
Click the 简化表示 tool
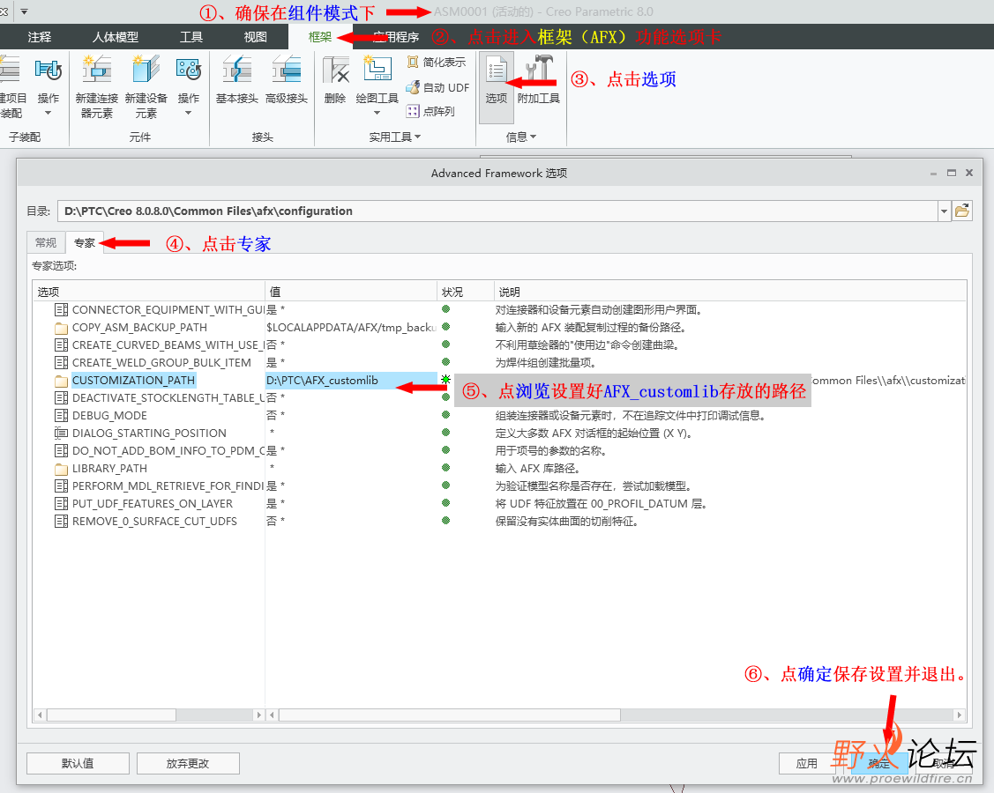click(436, 62)
